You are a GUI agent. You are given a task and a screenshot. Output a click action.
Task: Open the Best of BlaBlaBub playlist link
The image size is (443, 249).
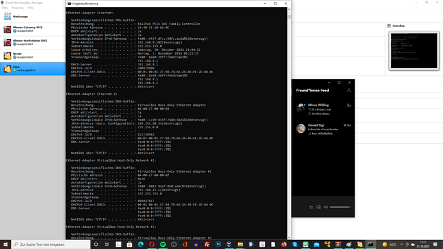pyautogui.click(x=322, y=133)
